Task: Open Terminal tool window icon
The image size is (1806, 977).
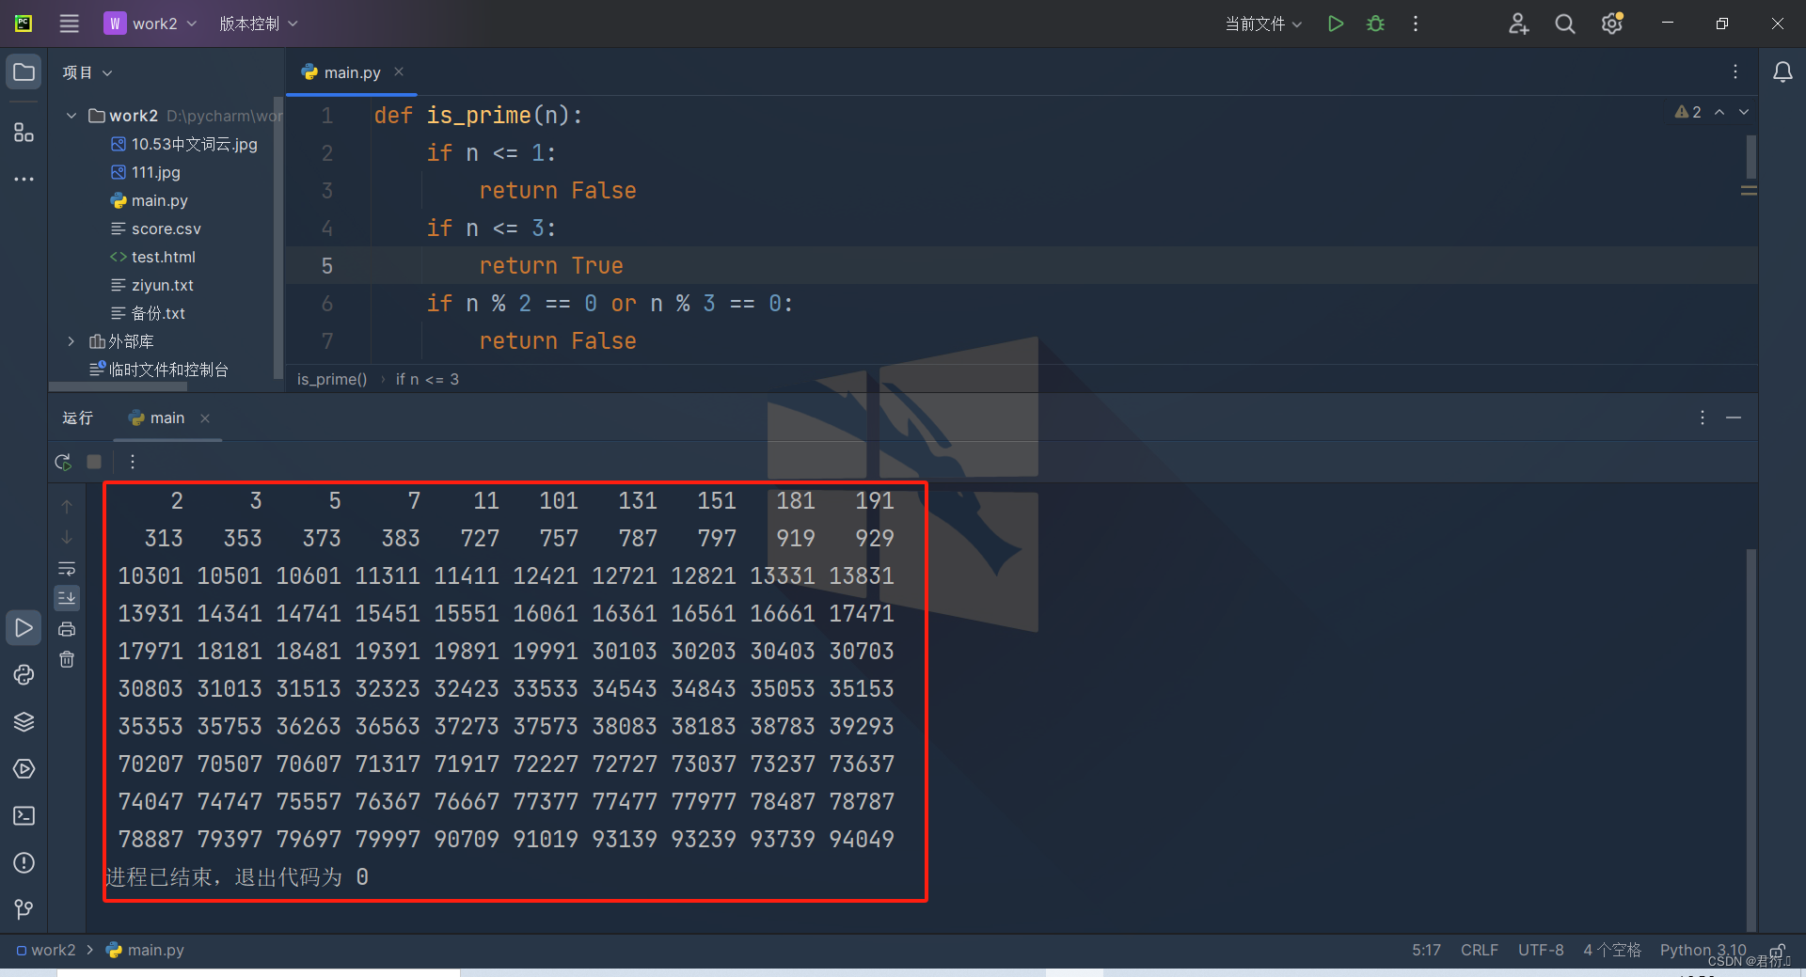Action: tap(24, 816)
